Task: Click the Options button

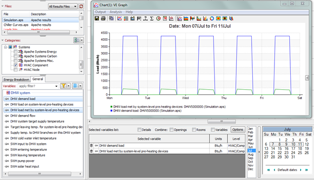Action: click(238, 129)
